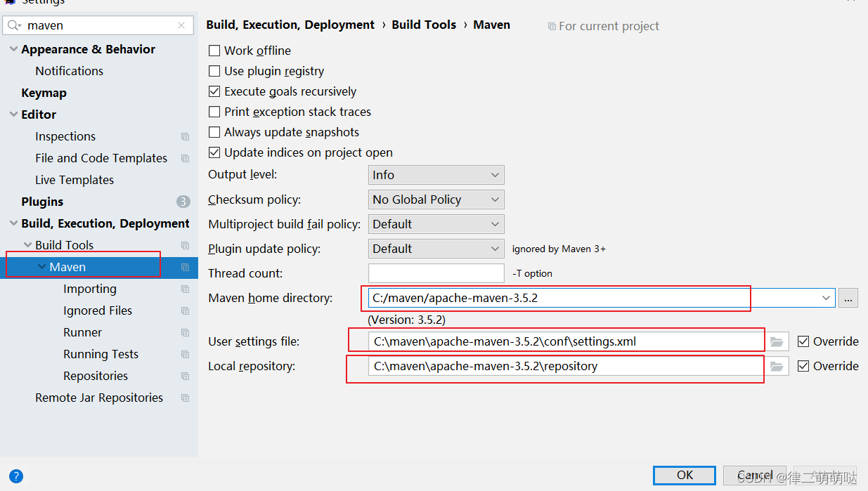Viewport: 868px width, 491px height.
Task: Select File and Code Templates item
Action: point(101,158)
